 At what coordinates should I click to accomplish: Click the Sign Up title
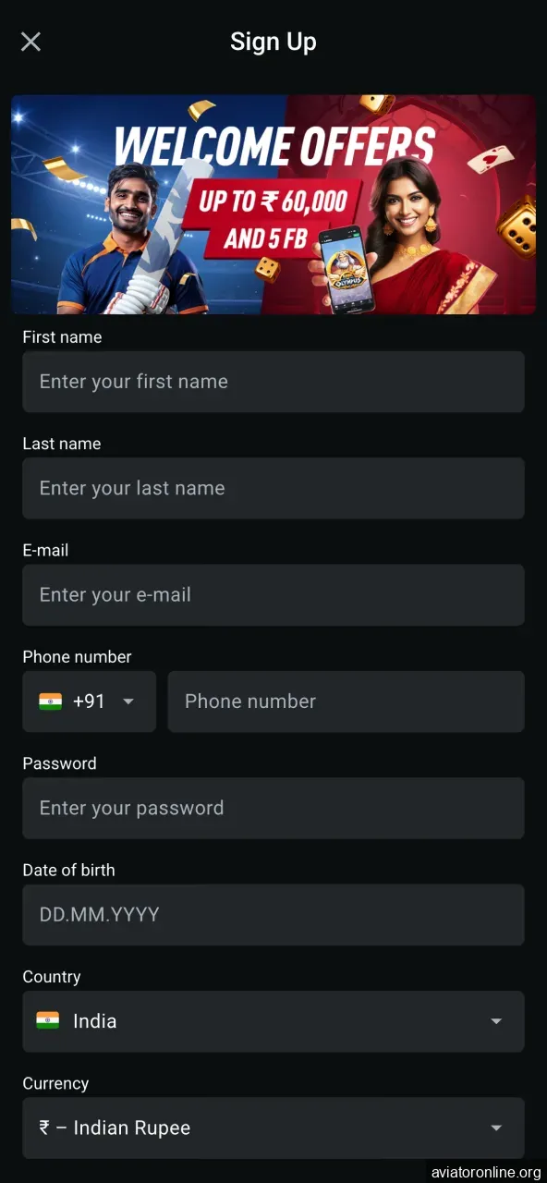(273, 41)
